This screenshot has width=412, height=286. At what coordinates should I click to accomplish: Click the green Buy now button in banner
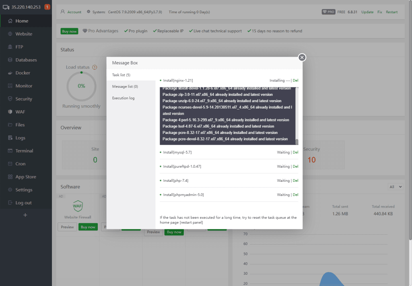coord(69,31)
